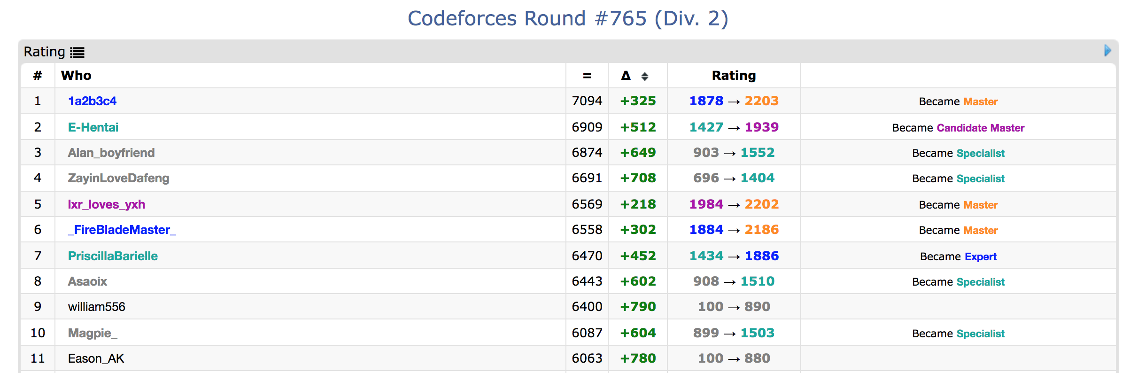The width and height of the screenshot is (1145, 373).
Task: Click the +452 delta value
Action: tap(638, 256)
